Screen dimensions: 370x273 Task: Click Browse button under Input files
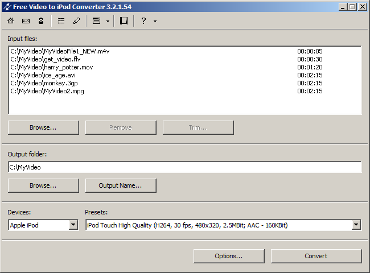pos(43,127)
